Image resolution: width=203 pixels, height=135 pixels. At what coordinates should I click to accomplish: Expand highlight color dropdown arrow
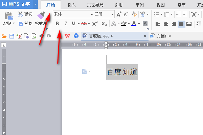pyautogui.click(x=129, y=24)
